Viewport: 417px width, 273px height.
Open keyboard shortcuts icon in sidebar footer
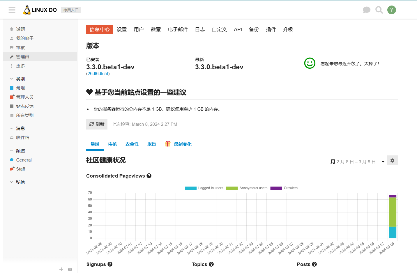[70, 270]
